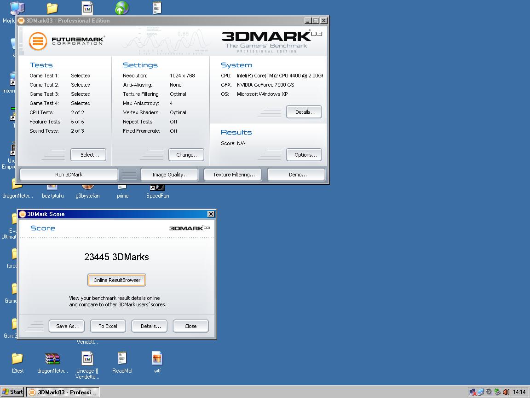Click Save As... in Score dialog
The height and width of the screenshot is (398, 530).
(67, 326)
